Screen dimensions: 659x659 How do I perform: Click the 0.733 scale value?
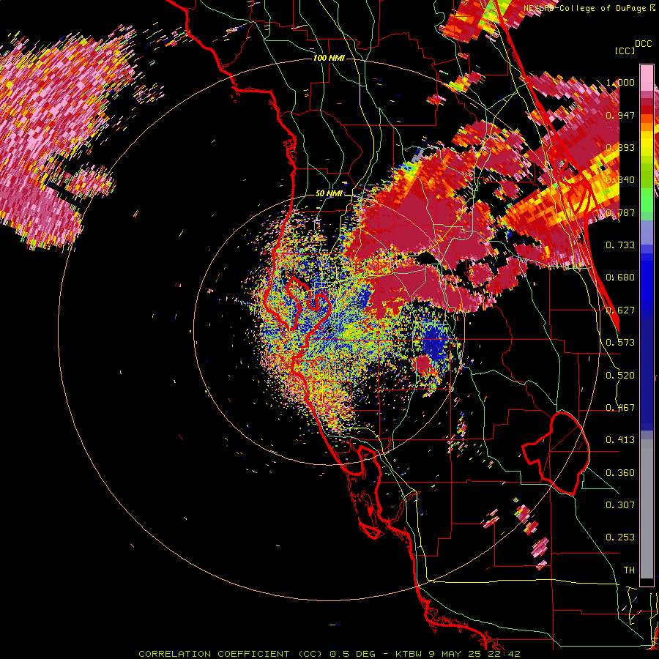(x=620, y=245)
